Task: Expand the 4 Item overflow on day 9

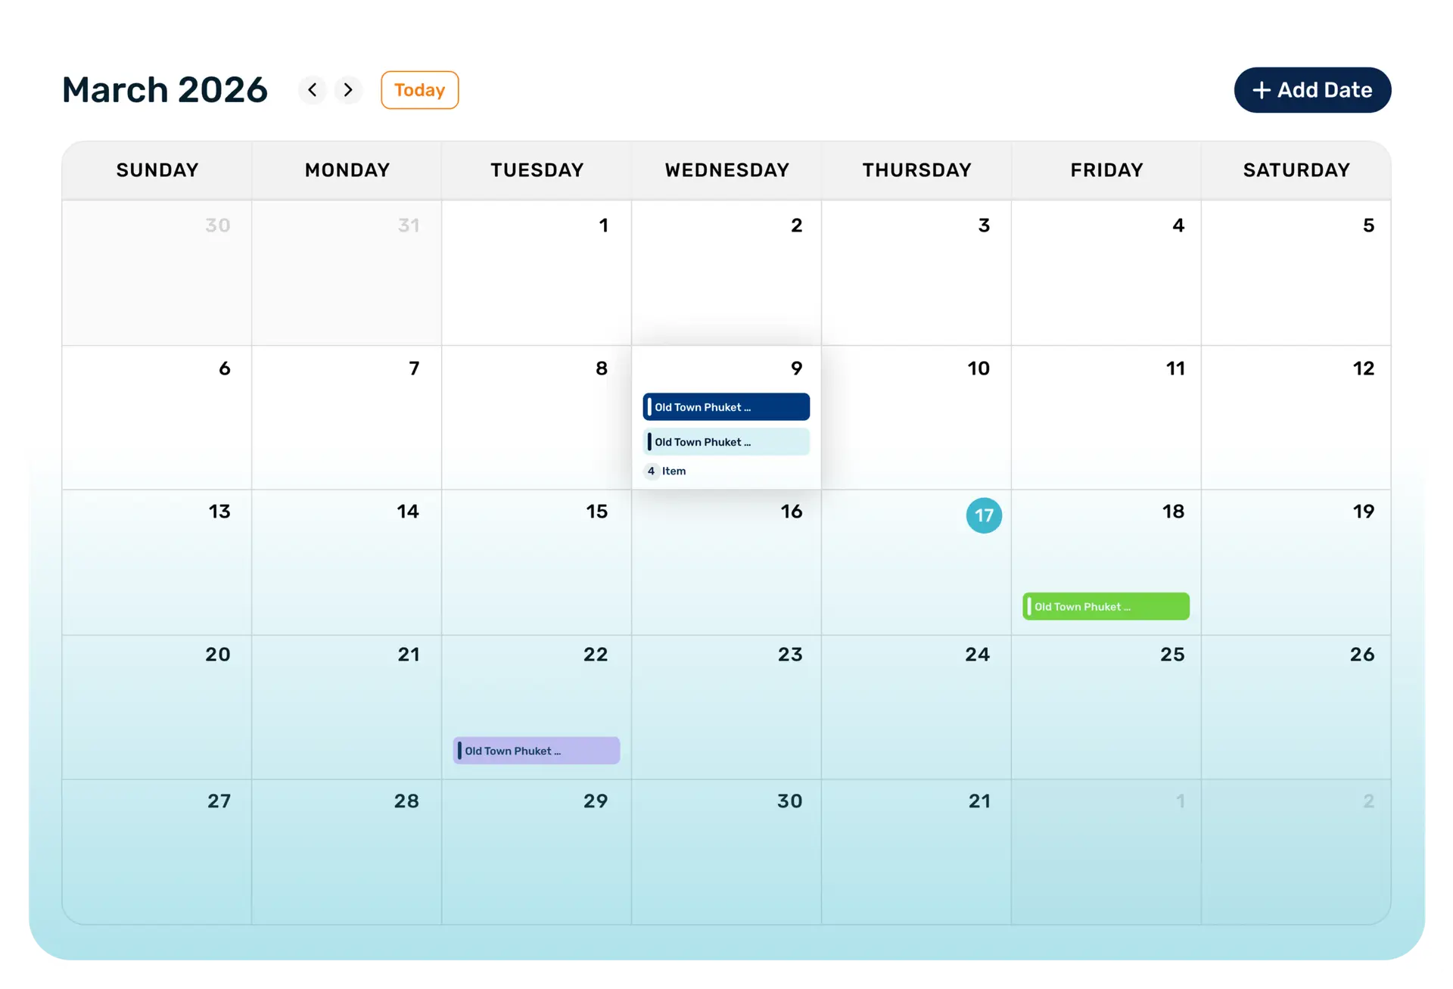Action: [x=666, y=471]
